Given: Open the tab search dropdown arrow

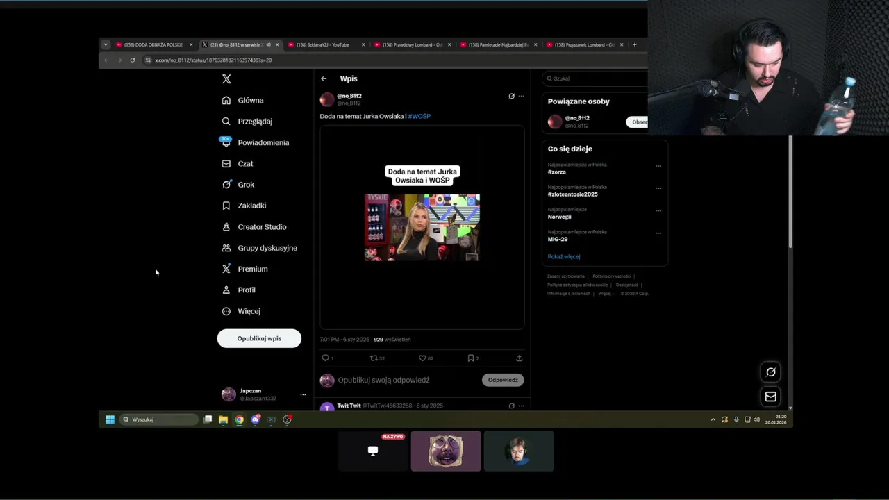Looking at the screenshot, I should point(106,44).
